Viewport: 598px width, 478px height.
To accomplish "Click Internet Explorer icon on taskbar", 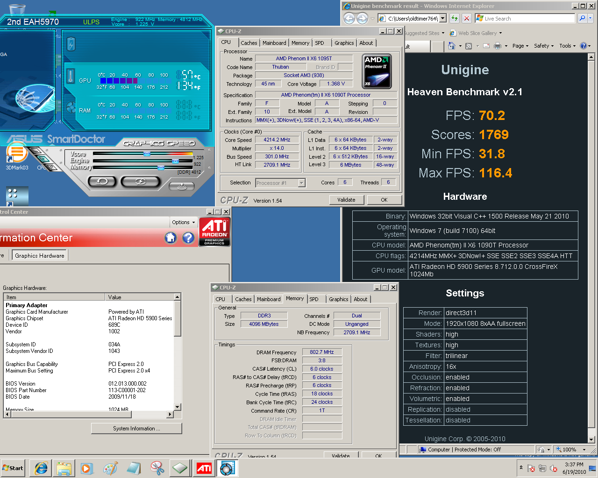I will 41,468.
